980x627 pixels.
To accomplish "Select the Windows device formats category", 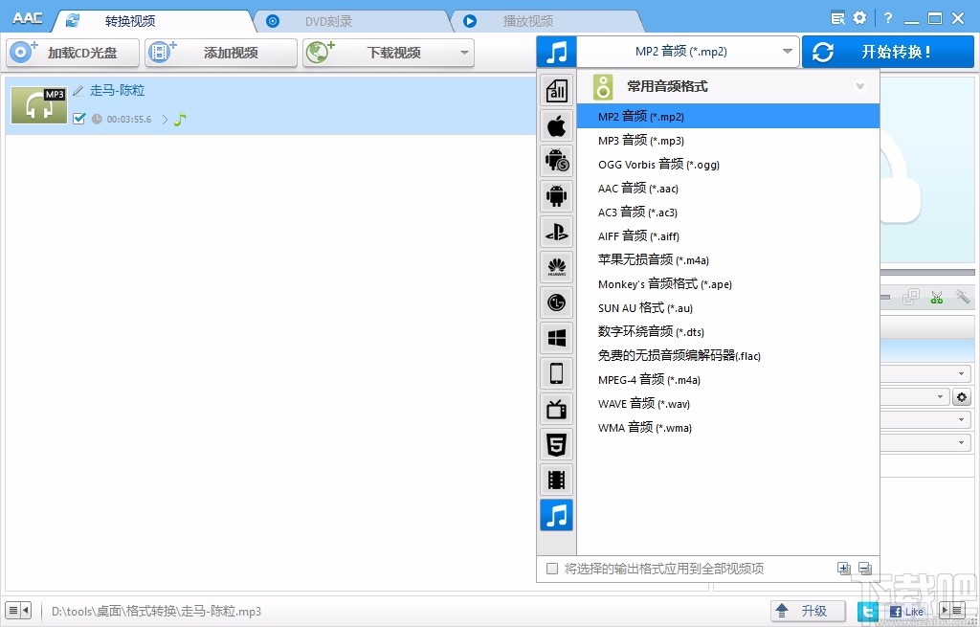I will [556, 337].
